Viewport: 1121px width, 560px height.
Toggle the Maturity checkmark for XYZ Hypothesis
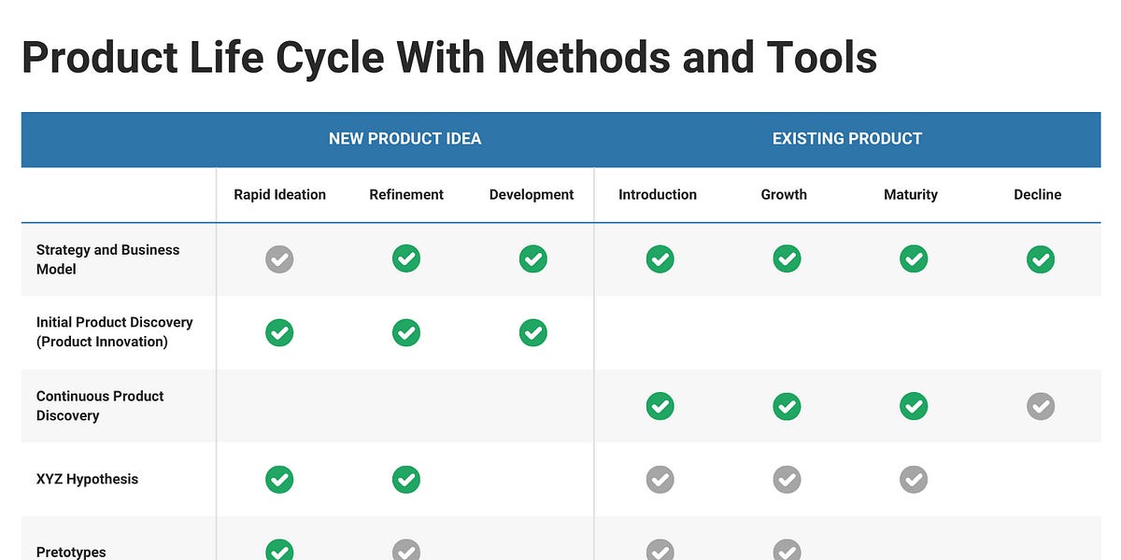(x=914, y=479)
